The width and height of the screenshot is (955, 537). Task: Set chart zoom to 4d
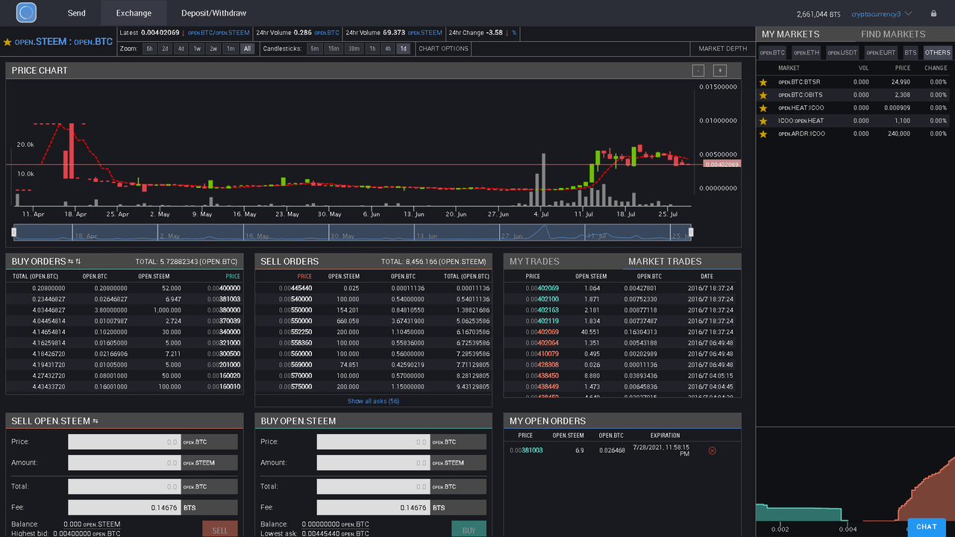point(181,48)
